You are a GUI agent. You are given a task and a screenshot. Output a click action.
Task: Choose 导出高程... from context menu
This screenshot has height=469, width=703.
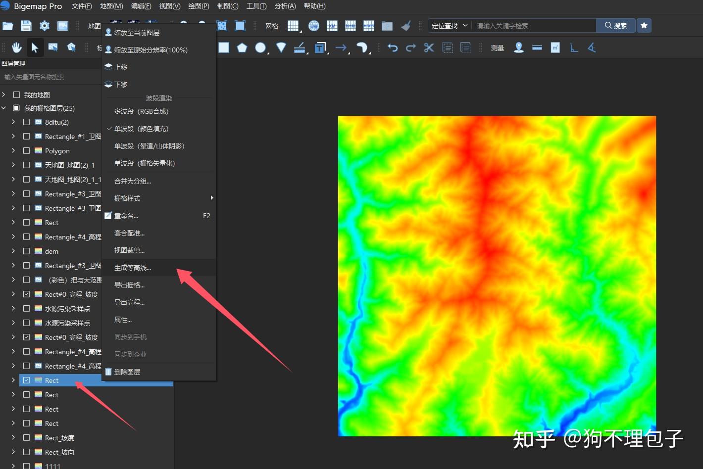coord(159,302)
